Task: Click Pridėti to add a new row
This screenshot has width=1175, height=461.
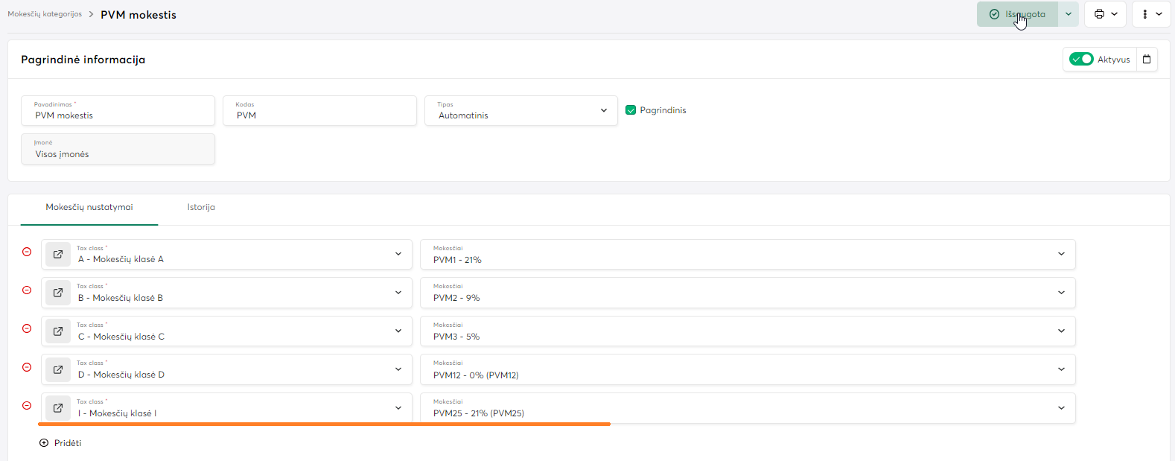Action: click(x=60, y=443)
